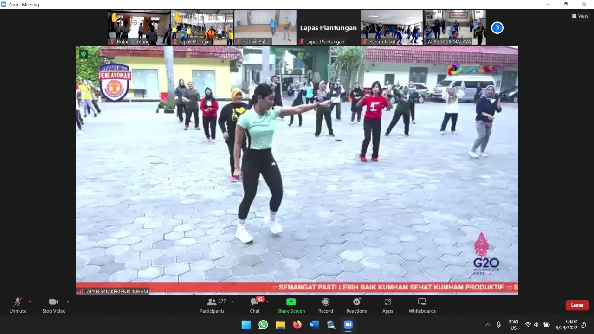Start Share Screen
The height and width of the screenshot is (334, 594).
point(291,305)
